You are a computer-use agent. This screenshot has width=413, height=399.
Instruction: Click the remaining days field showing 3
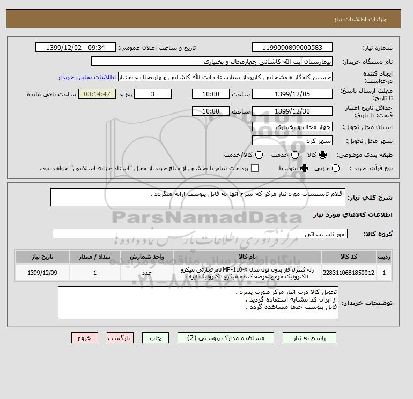pyautogui.click(x=153, y=94)
